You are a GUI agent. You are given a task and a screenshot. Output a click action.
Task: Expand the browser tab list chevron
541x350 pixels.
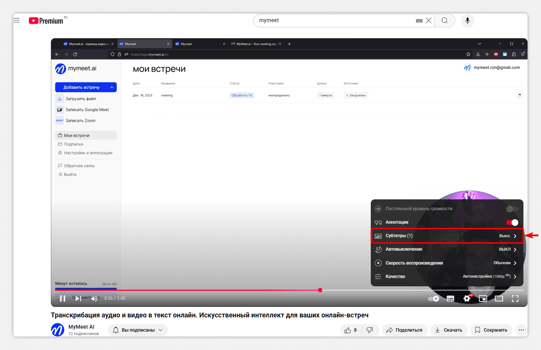click(x=479, y=44)
